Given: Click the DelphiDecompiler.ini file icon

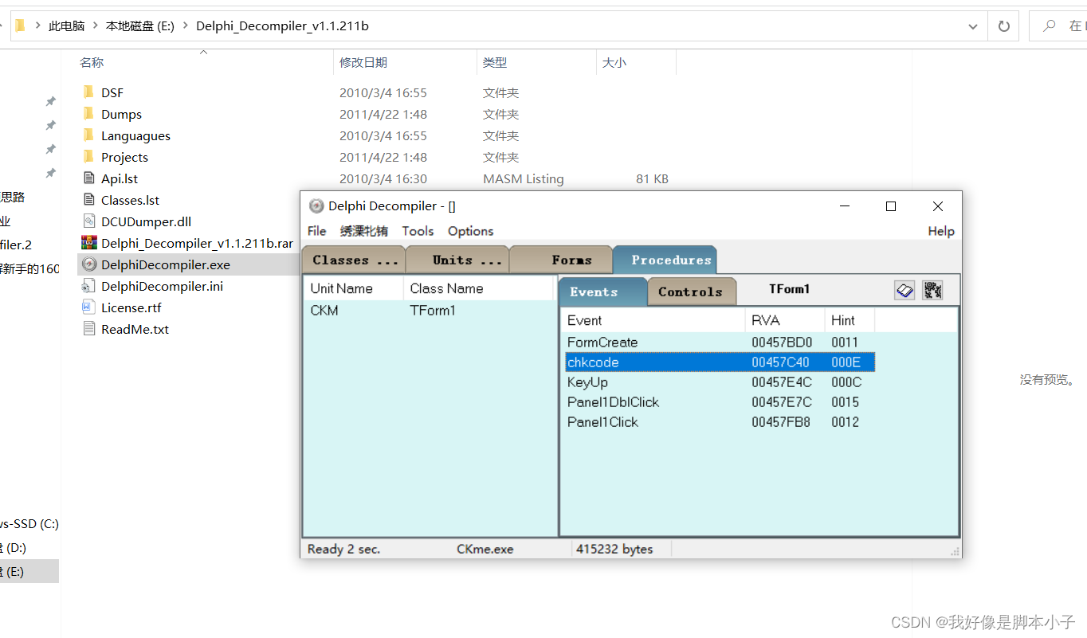Looking at the screenshot, I should 88,286.
